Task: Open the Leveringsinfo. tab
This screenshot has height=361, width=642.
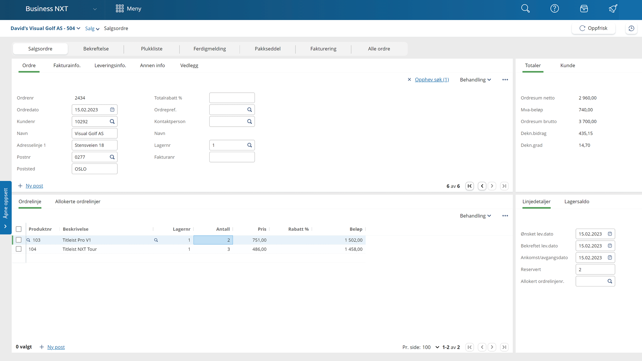Action: click(x=110, y=66)
